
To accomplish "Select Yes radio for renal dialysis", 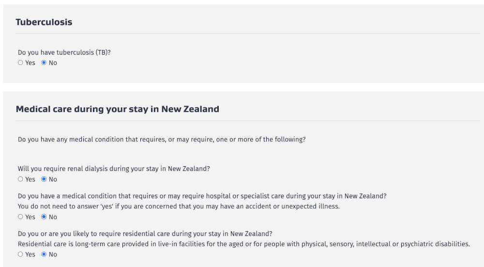I will click(x=20, y=179).
